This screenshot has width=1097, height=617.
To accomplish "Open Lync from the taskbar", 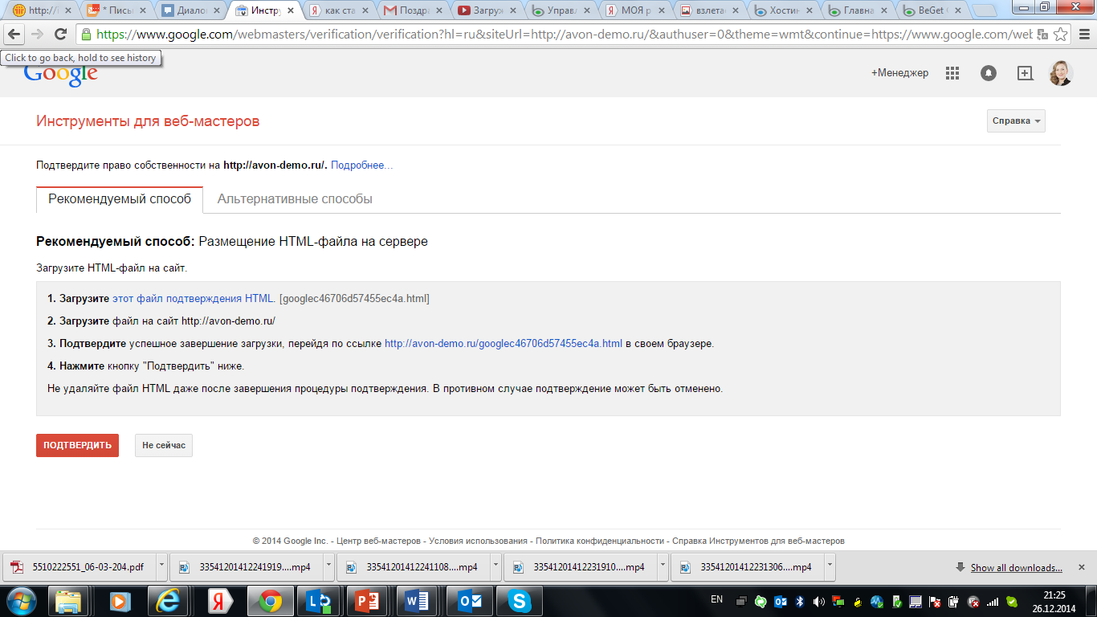I will point(320,601).
